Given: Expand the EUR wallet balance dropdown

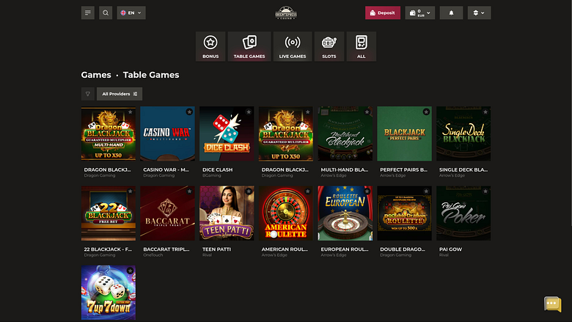Looking at the screenshot, I should pyautogui.click(x=420, y=12).
